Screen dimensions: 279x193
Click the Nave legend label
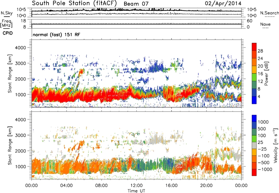[x=265, y=24]
